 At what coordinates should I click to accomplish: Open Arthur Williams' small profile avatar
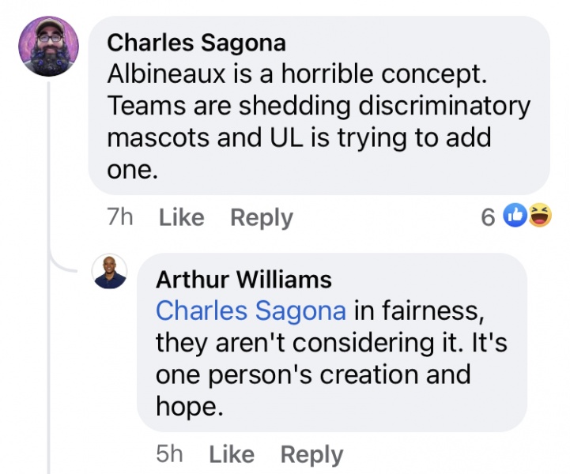pos(109,272)
